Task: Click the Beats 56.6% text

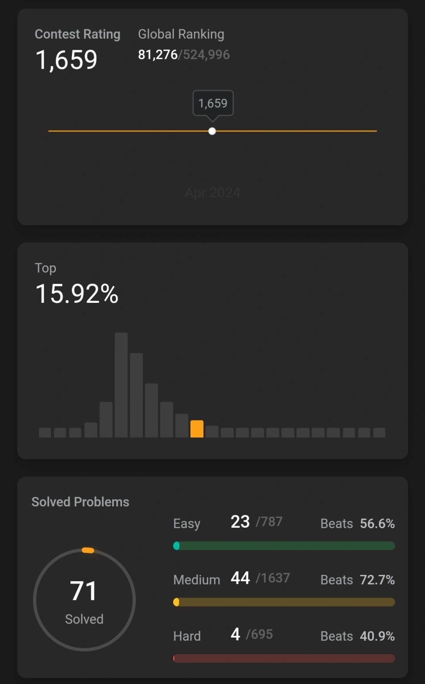Action: click(x=358, y=524)
